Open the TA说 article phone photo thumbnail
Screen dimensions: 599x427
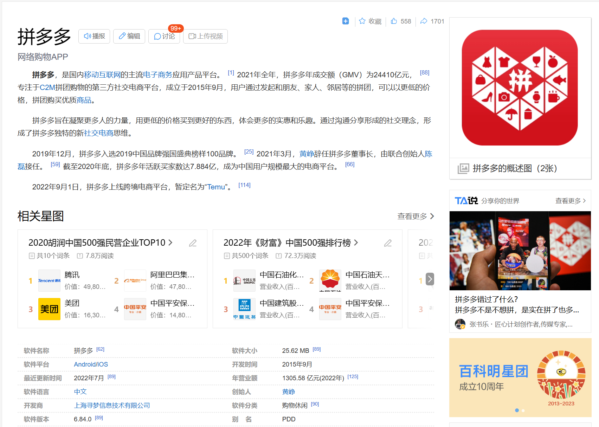click(520, 251)
